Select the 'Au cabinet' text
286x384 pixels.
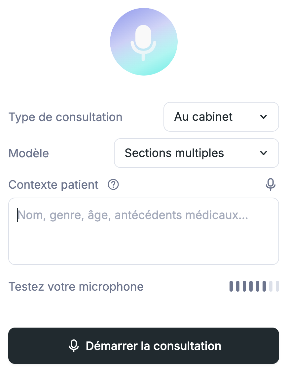tap(203, 117)
